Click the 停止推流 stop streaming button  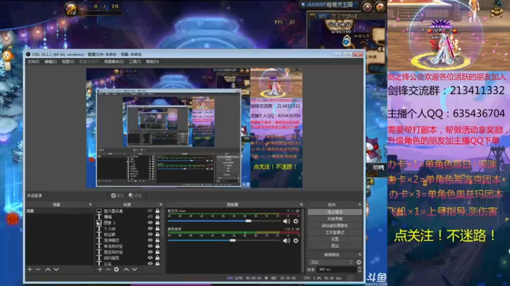(x=335, y=212)
